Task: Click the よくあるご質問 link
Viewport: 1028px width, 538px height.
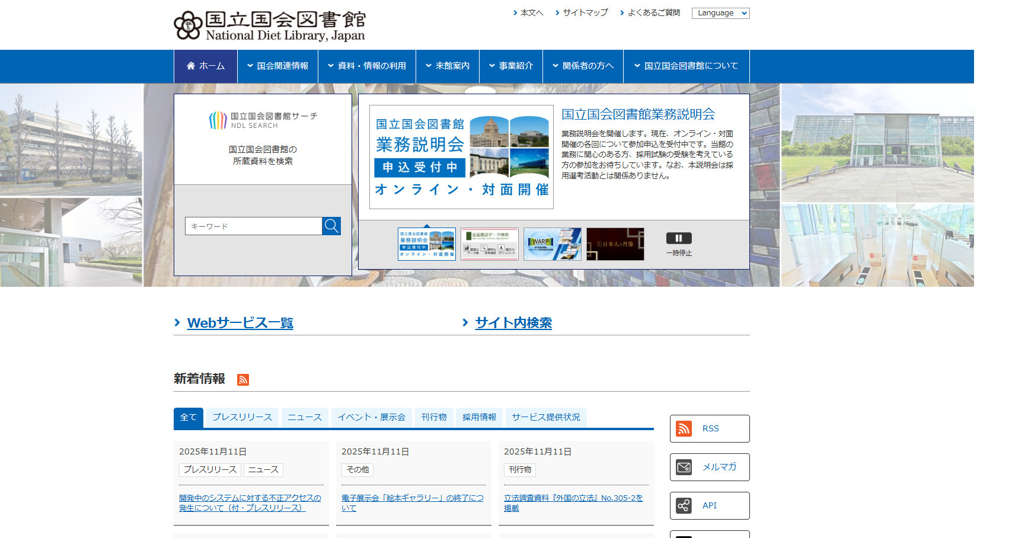Action: (654, 12)
